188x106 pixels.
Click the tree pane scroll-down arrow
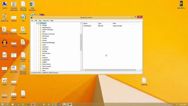click(81, 70)
